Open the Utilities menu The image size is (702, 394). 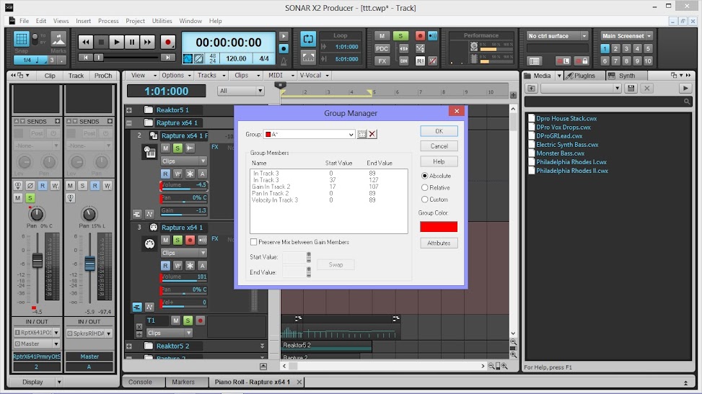(x=162, y=21)
